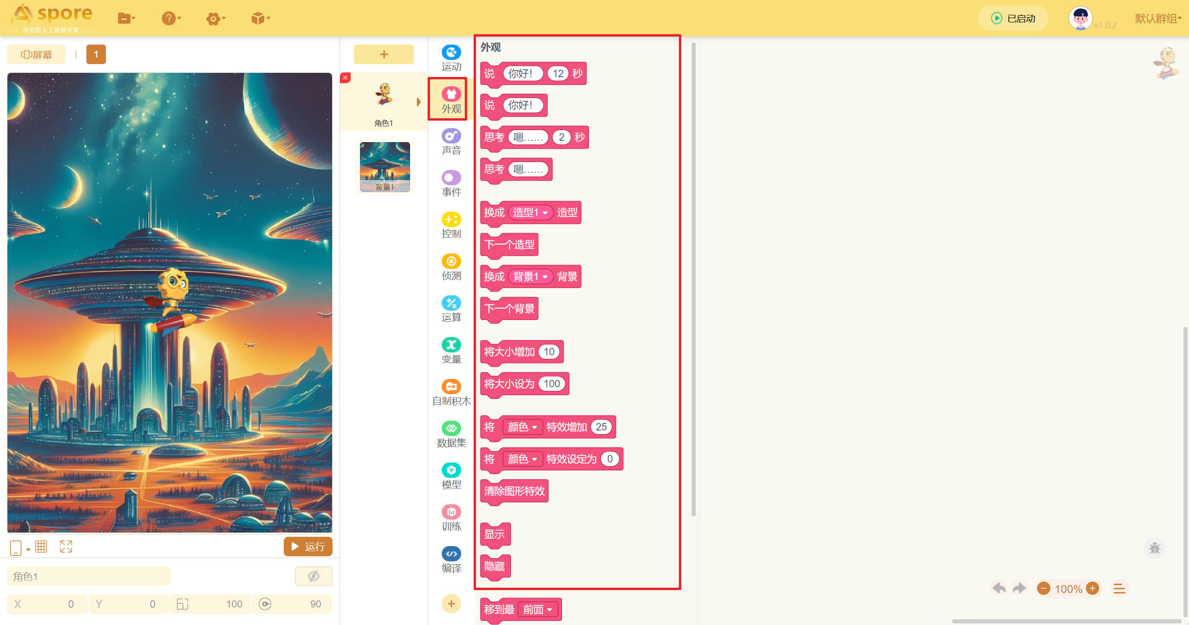Open the 运算 operators category
The width and height of the screenshot is (1189, 625).
[x=451, y=308]
